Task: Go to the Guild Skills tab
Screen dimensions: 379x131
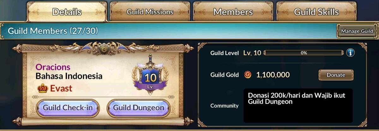Action: pyautogui.click(x=316, y=12)
